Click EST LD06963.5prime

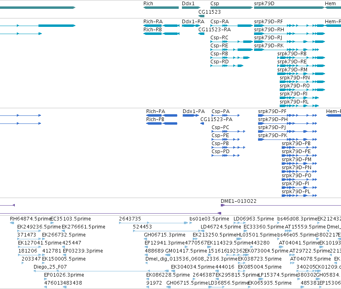point(254,219)
